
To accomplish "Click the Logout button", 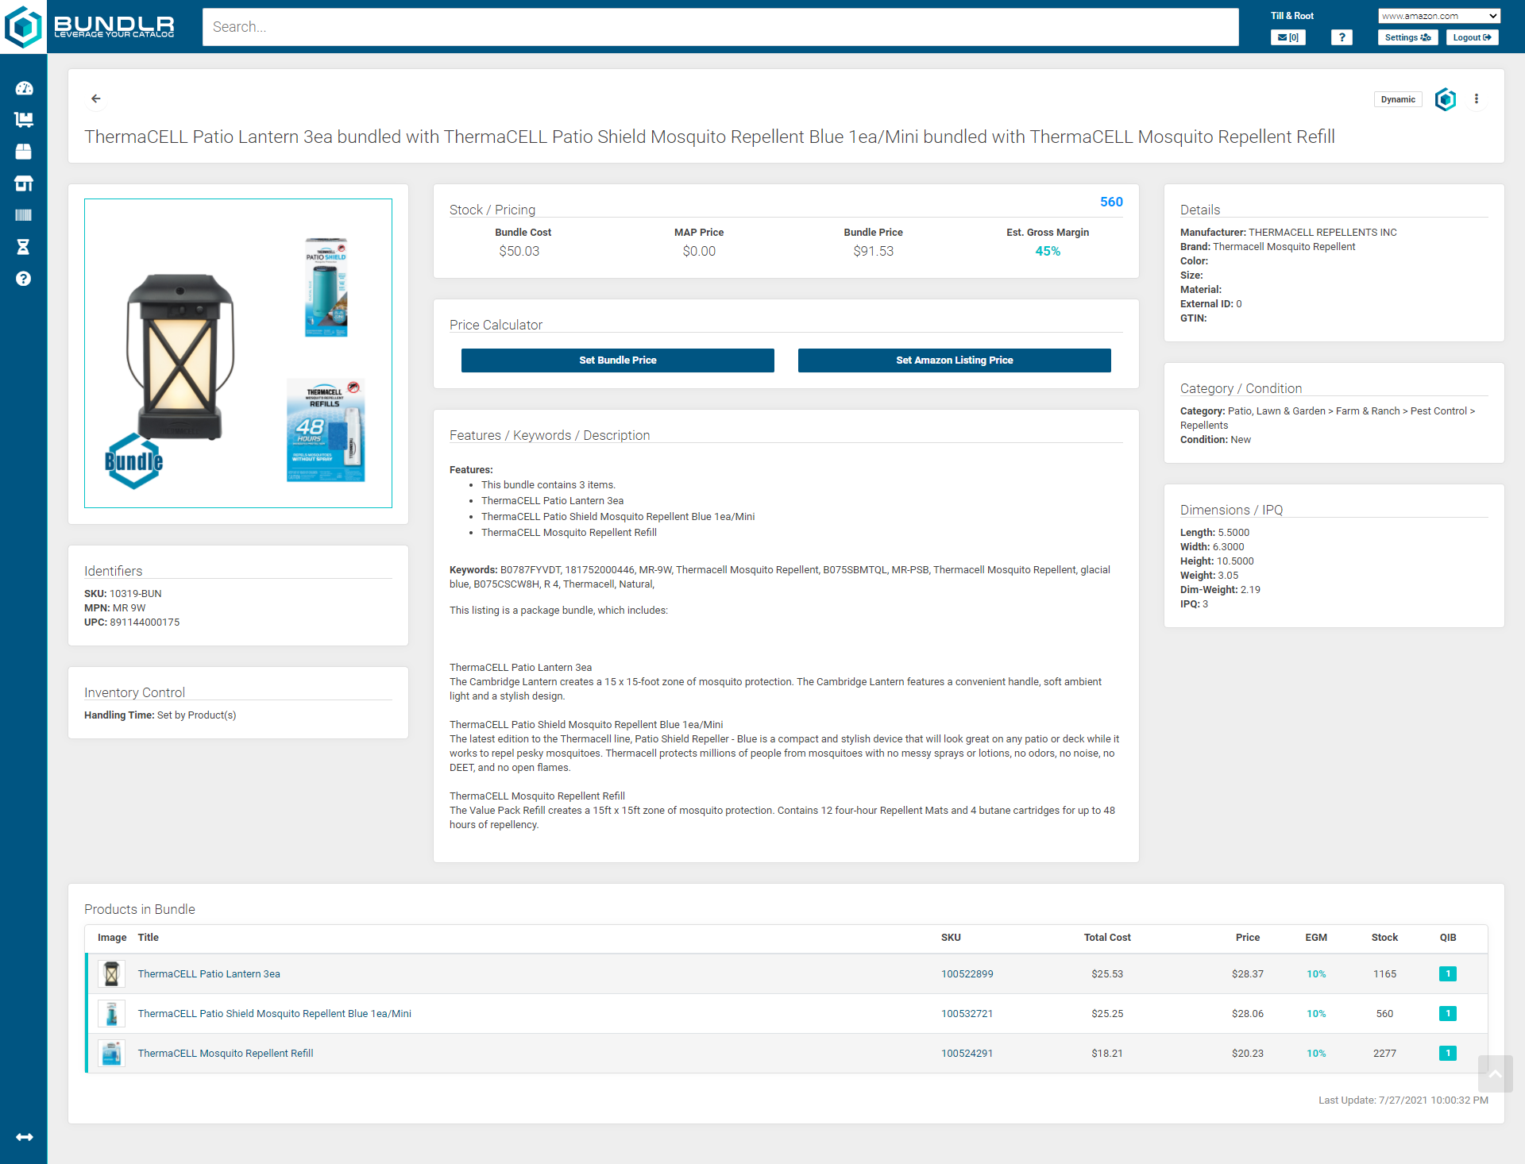I will 1472,37.
